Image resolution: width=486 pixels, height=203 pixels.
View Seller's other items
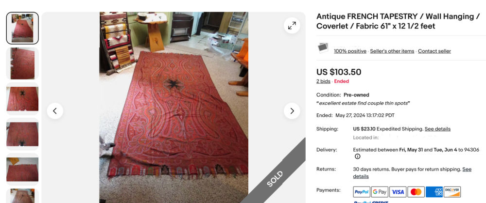(392, 51)
